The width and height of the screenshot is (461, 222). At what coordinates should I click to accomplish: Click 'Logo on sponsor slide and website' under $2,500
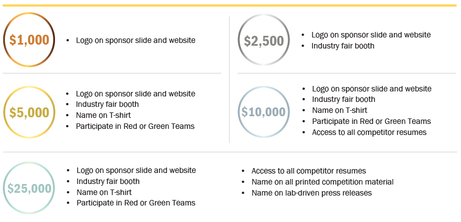pos(371,35)
